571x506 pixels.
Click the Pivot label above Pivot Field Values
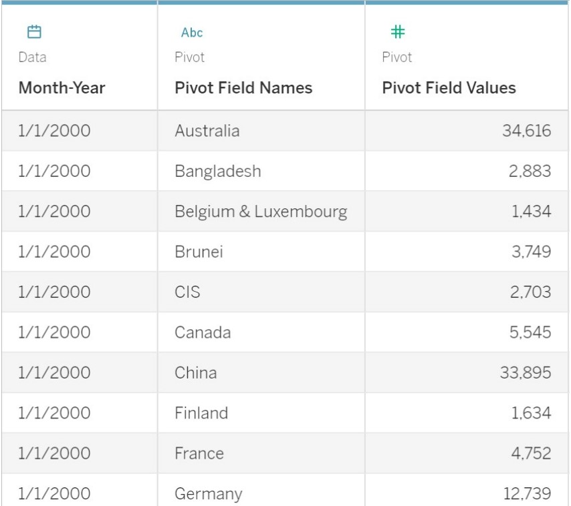(396, 57)
